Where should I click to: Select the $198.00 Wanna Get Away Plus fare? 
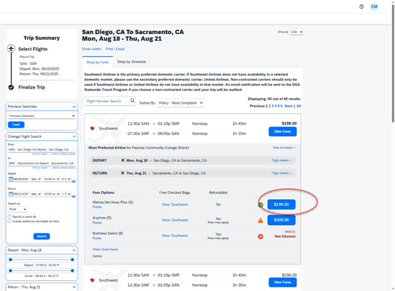tap(281, 204)
